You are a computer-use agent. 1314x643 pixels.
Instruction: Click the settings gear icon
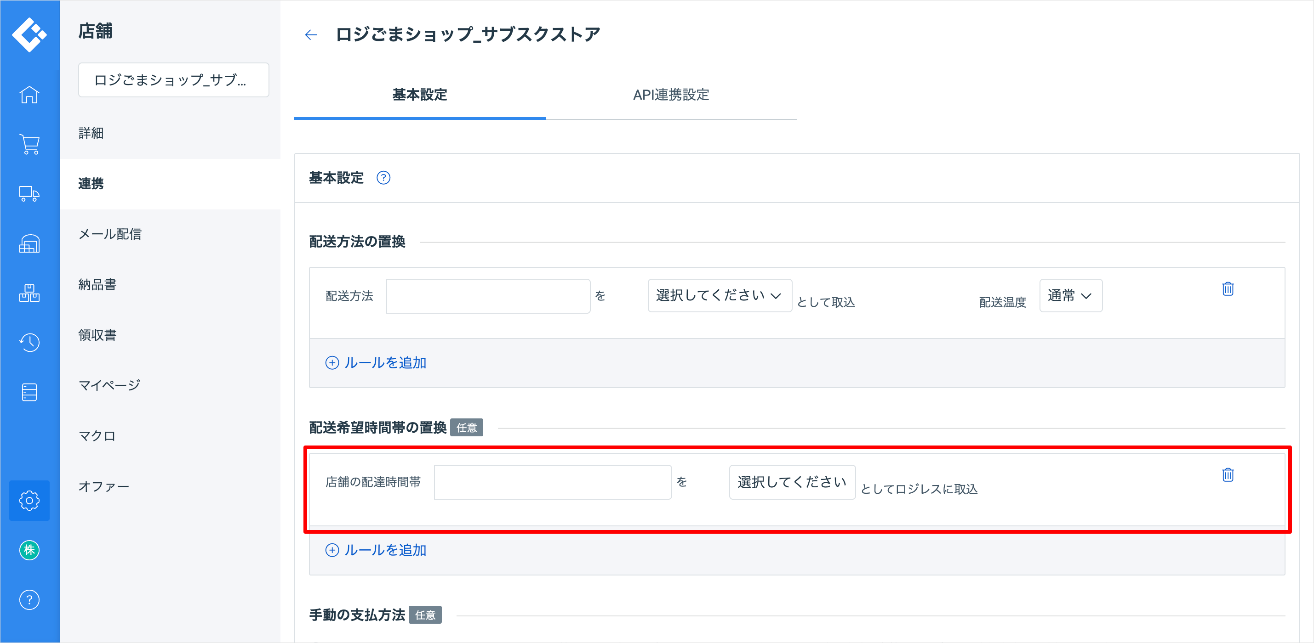tap(29, 500)
